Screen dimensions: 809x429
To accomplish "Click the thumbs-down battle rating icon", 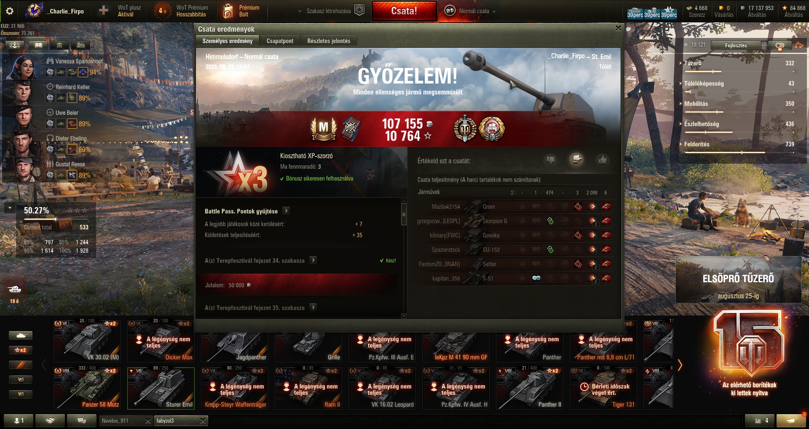I will [x=550, y=160].
